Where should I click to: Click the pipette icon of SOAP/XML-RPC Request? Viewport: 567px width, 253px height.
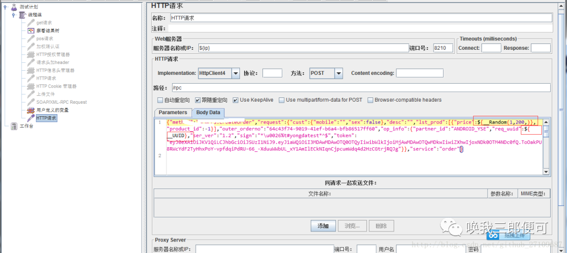point(31,102)
